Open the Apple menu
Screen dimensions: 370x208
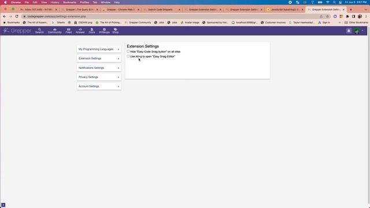[5, 2]
